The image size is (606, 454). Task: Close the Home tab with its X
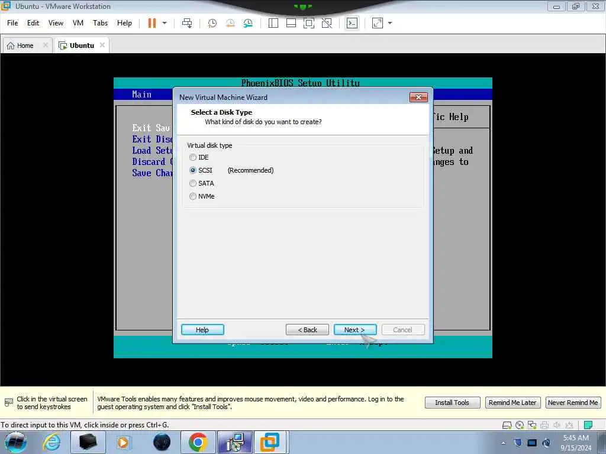point(45,45)
